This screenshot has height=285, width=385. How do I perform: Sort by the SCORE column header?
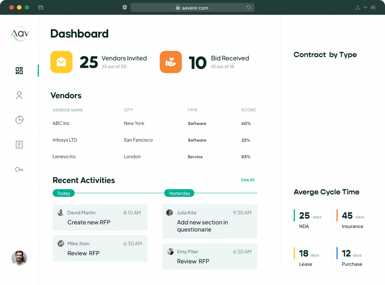click(x=249, y=110)
